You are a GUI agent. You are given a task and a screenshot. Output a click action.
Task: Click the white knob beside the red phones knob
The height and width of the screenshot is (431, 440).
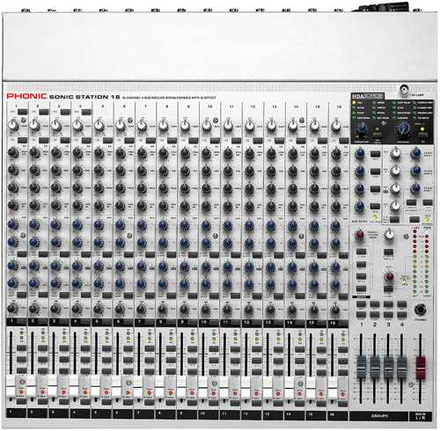[389, 234]
